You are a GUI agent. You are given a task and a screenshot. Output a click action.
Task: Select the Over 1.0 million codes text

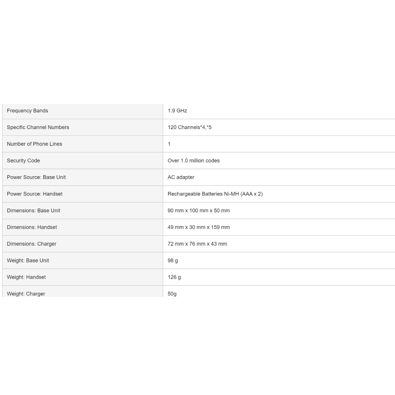click(x=194, y=160)
